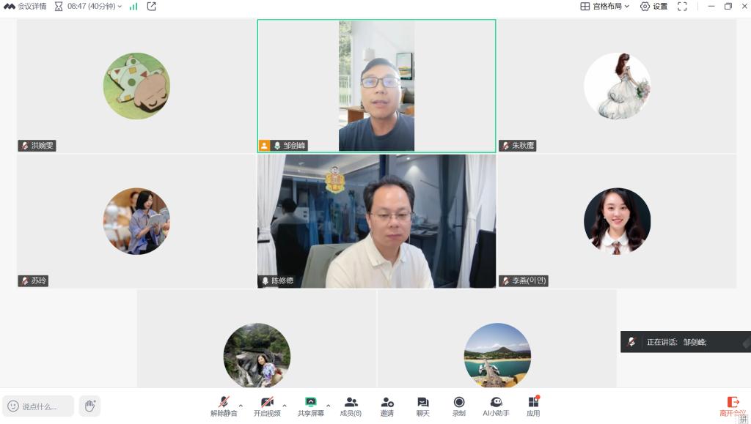Start recording the meeting (录制)
This screenshot has width=751, height=424.
458,406
